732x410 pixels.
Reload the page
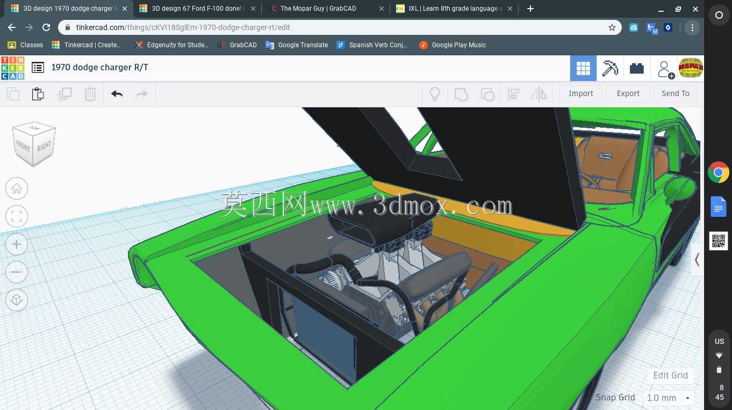(x=46, y=27)
